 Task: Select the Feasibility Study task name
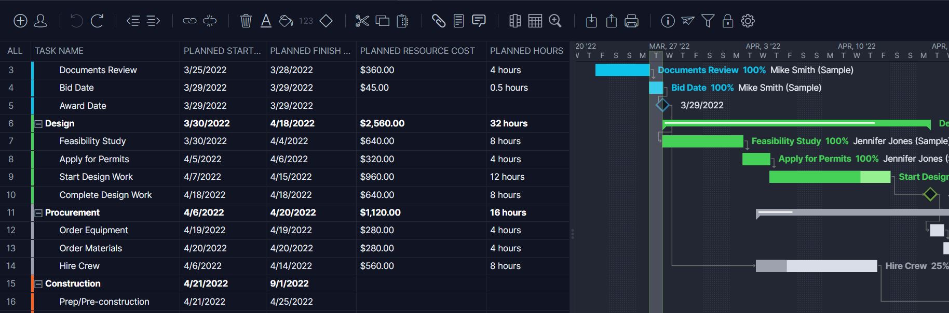(92, 141)
